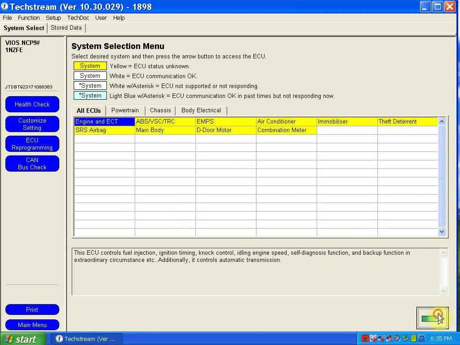Image resolution: width=460 pixels, height=345 pixels.
Task: Open the Setup menu
Action: (53, 18)
